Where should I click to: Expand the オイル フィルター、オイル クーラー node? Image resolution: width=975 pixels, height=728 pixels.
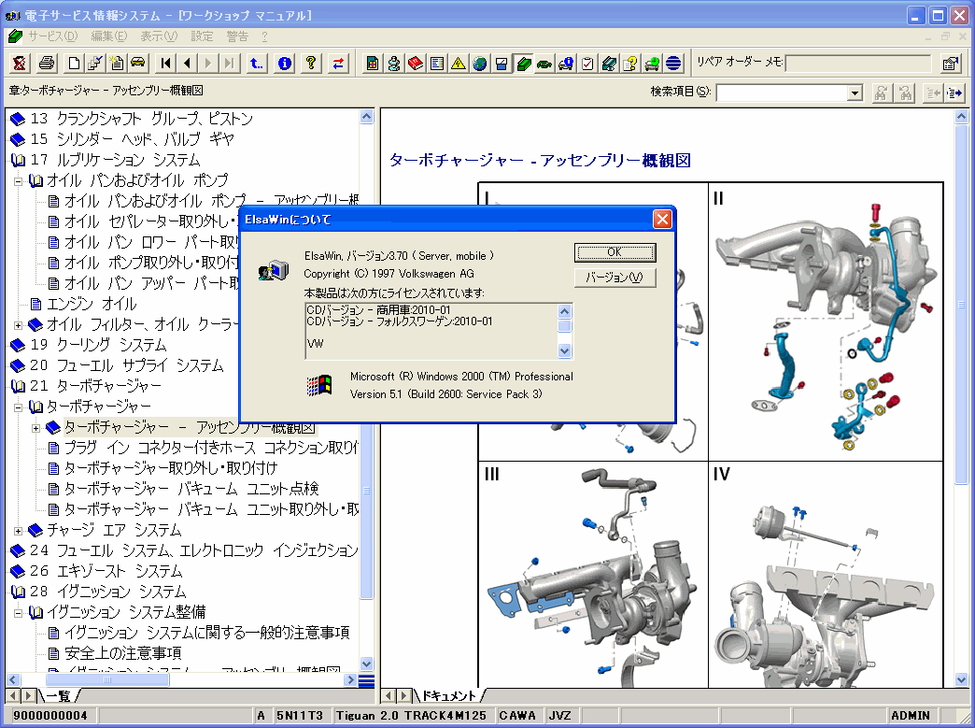[x=18, y=325]
